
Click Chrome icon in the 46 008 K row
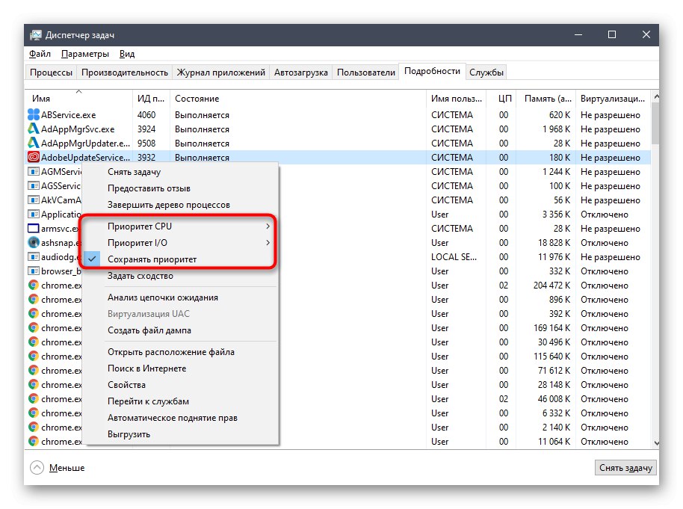tap(34, 398)
